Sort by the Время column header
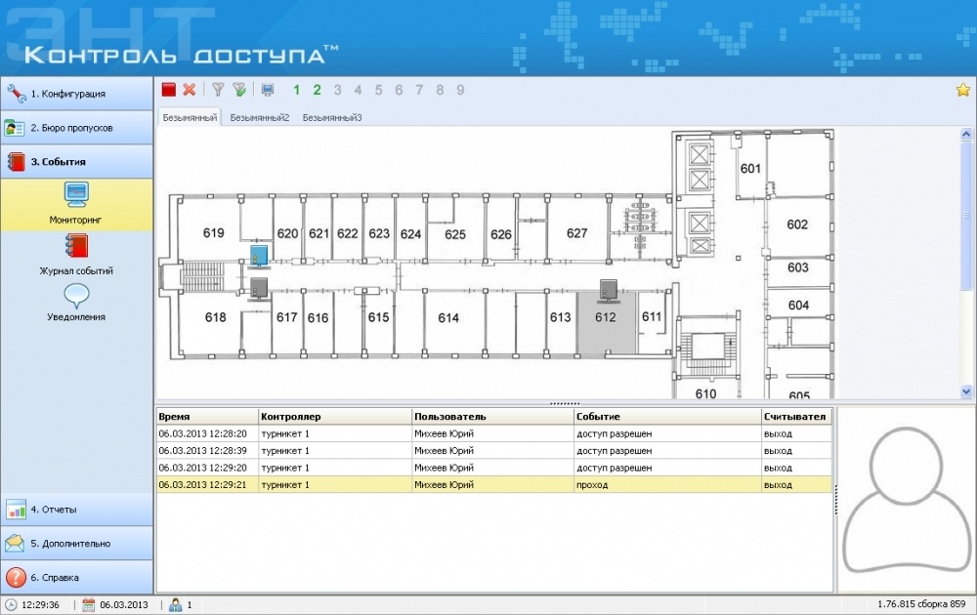 click(207, 417)
